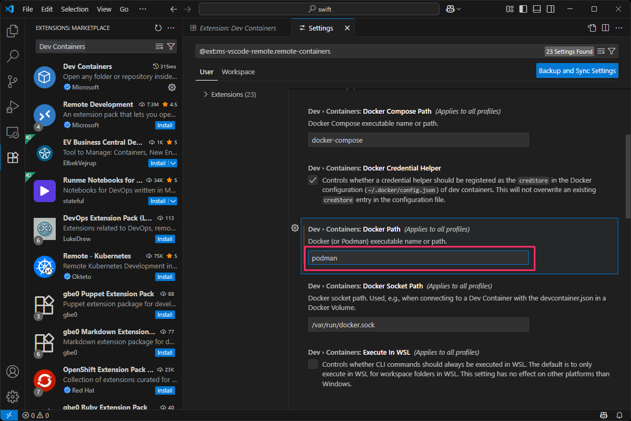
Task: Filter settings with the funnel icon
Action: pos(612,51)
